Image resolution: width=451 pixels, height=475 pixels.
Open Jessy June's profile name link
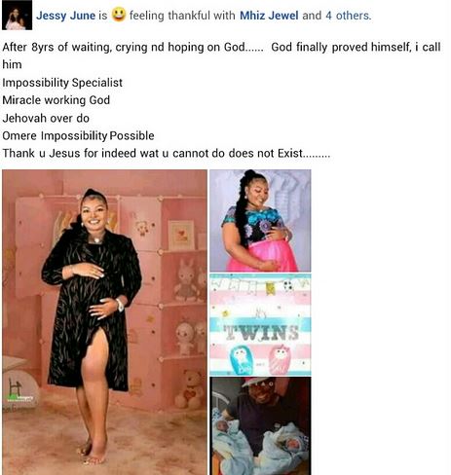pos(65,16)
